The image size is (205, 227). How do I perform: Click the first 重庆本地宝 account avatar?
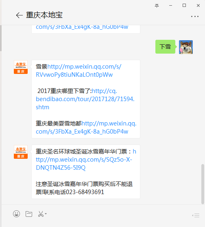click(x=21, y=67)
